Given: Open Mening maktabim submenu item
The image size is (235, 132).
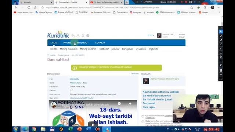Looking at the screenshot, I should pyautogui.click(x=69, y=49).
